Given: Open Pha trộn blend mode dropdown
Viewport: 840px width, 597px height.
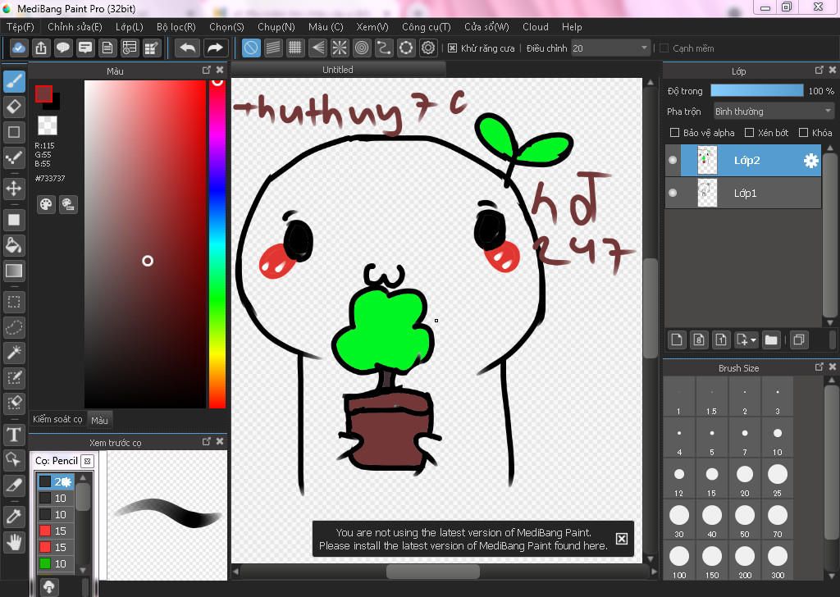Looking at the screenshot, I should (773, 112).
